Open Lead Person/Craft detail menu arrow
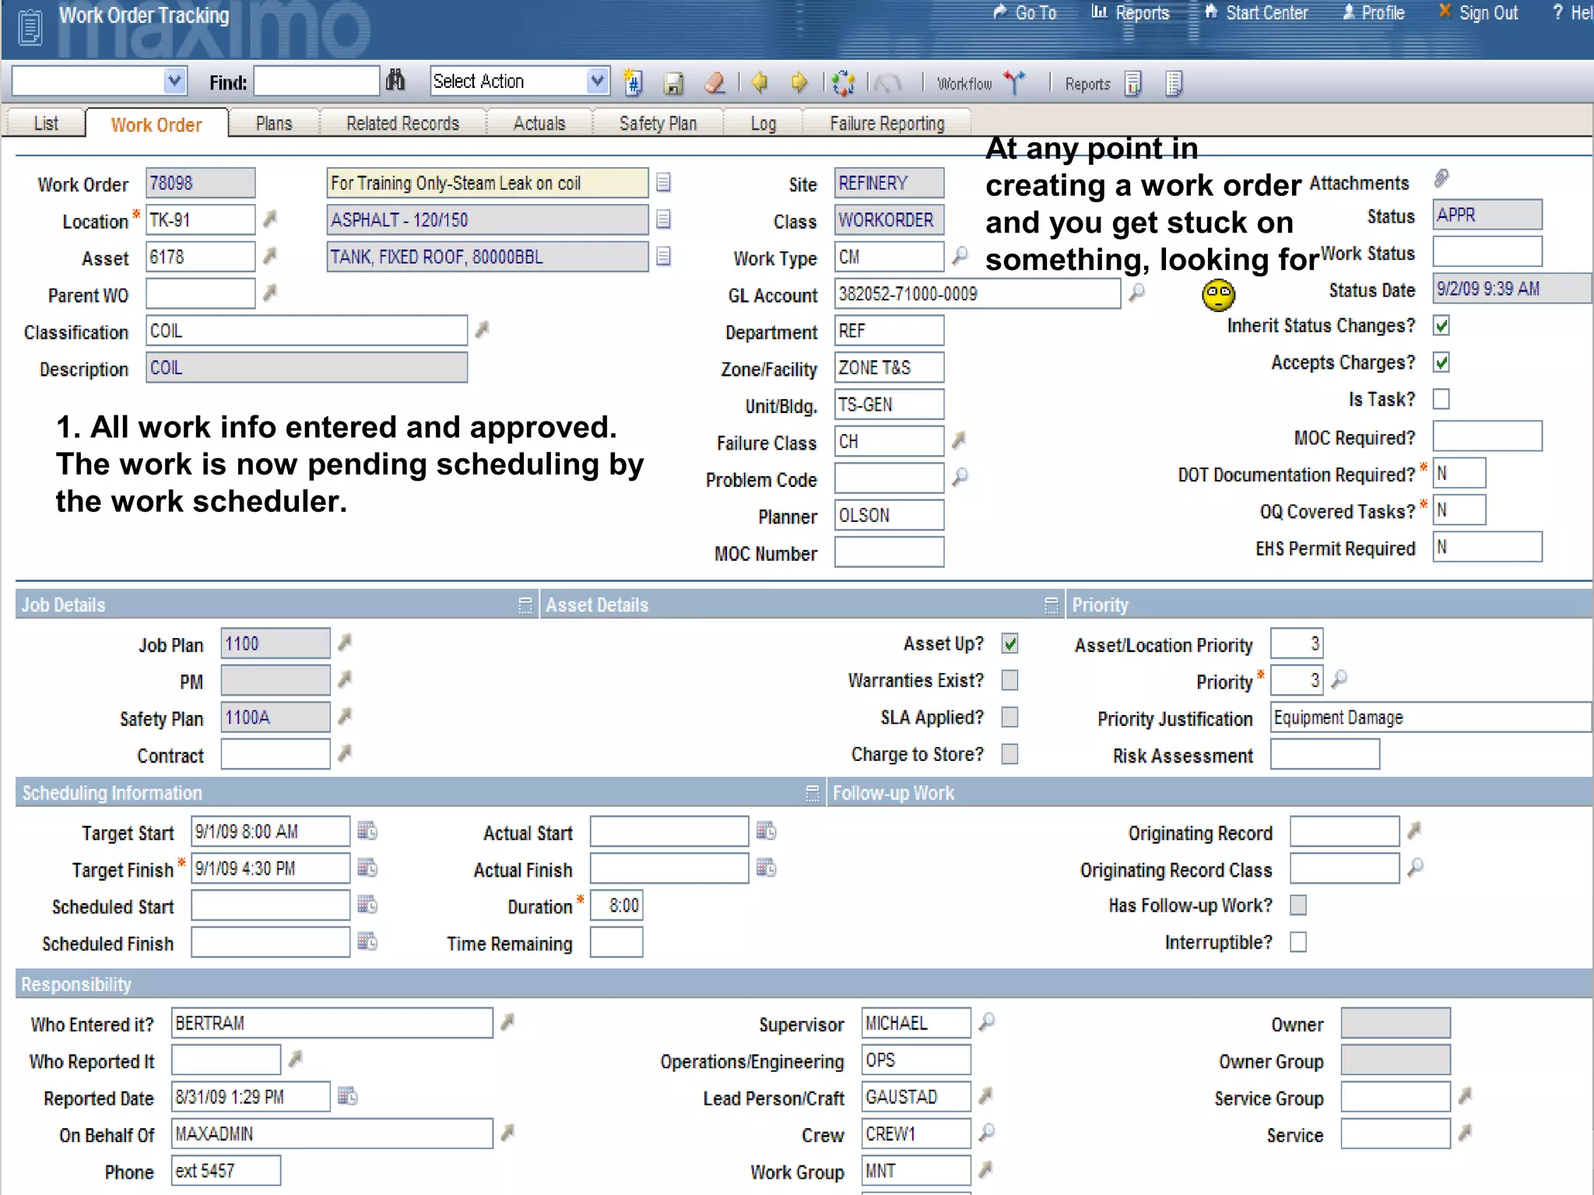Screen dimensions: 1594x1195 click(x=986, y=1095)
